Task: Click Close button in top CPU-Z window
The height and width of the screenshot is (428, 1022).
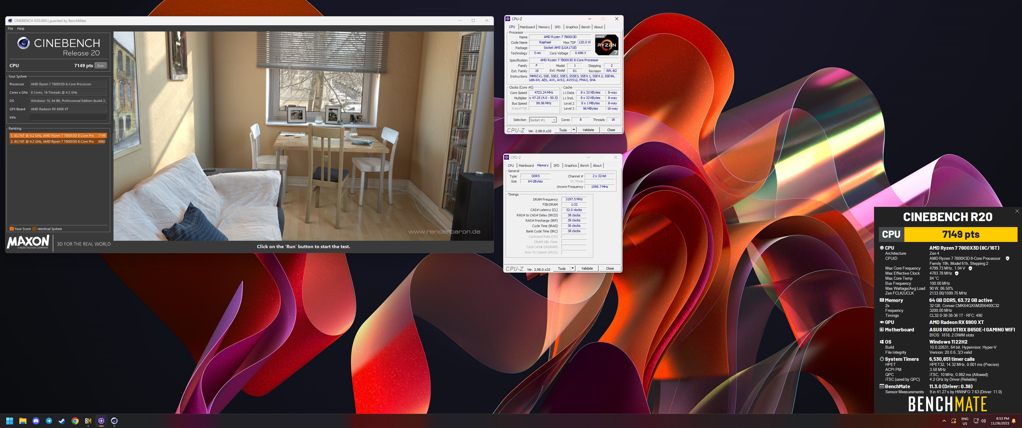Action: [611, 130]
